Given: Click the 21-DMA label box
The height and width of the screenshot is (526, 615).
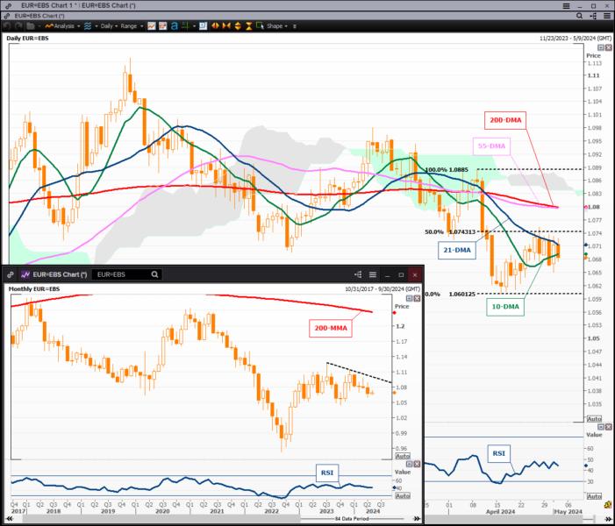Looking at the screenshot, I should point(457,250).
